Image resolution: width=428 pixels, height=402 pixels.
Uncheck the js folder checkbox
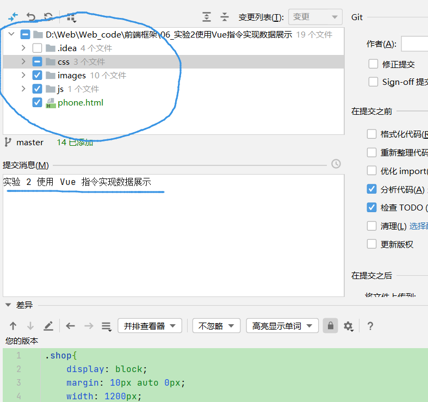coord(37,89)
